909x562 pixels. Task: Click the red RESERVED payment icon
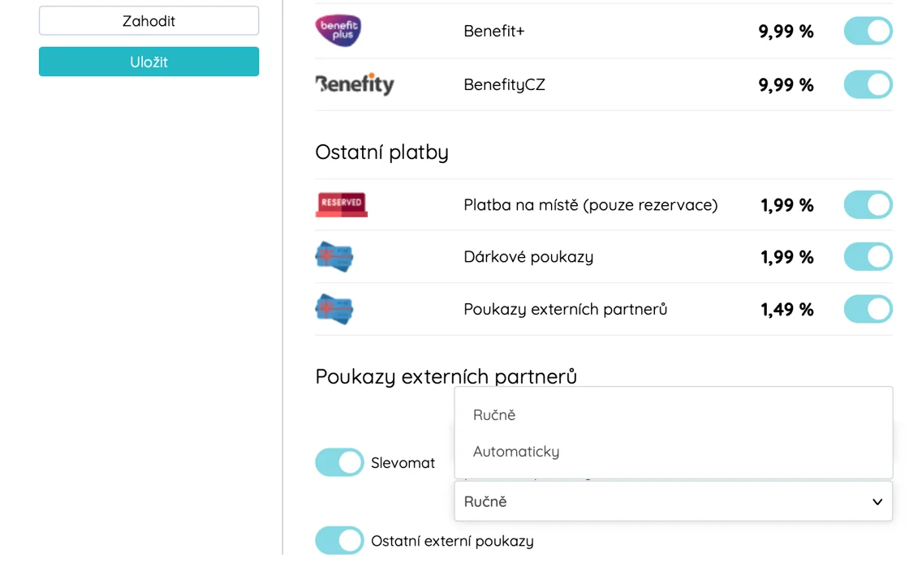pos(341,204)
